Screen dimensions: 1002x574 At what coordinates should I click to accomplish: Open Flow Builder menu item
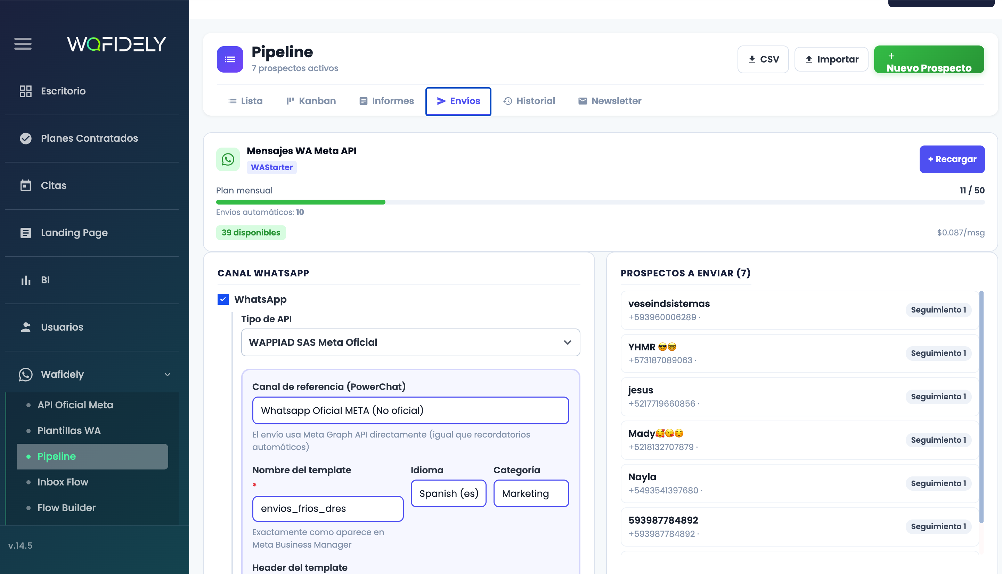(66, 507)
